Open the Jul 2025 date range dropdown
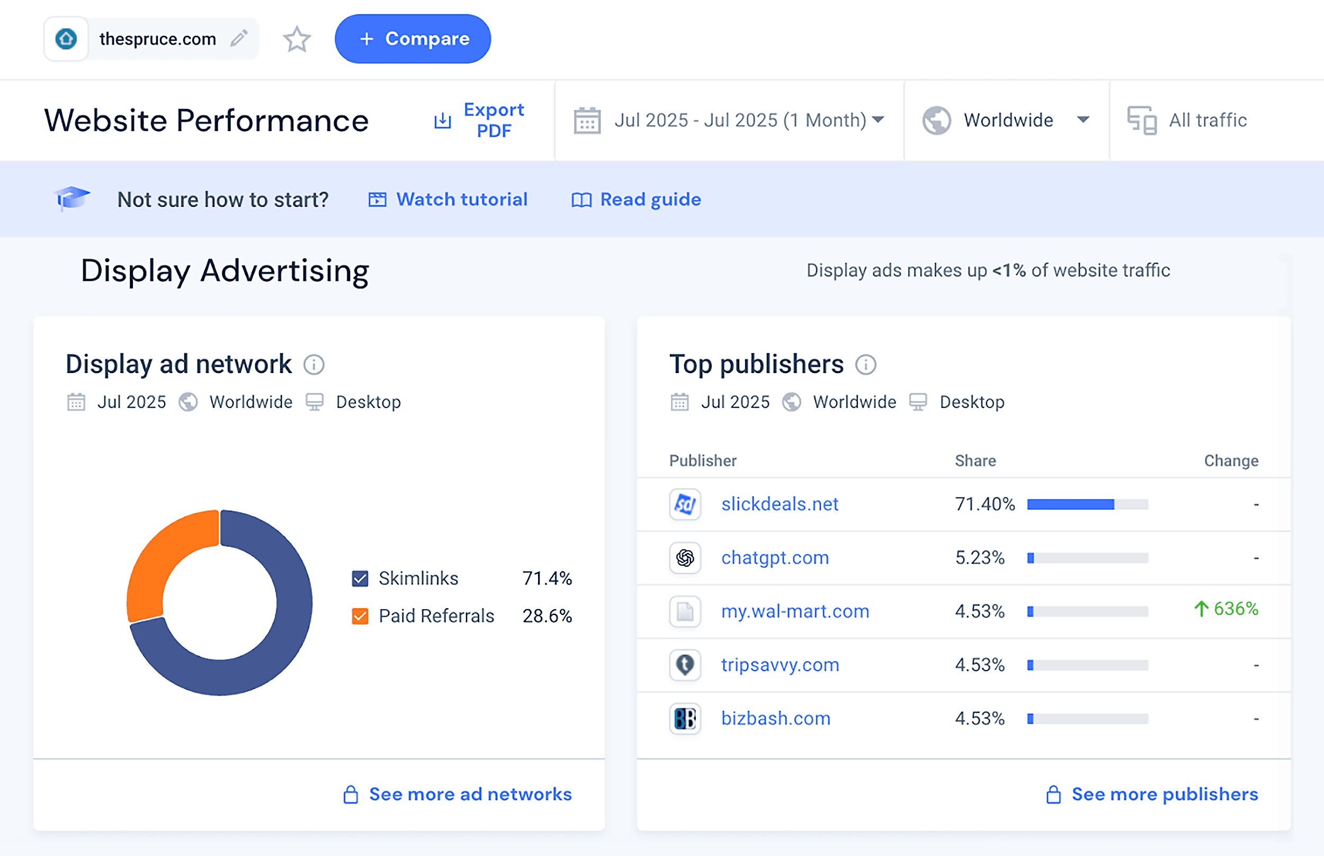The image size is (1324, 856). point(744,120)
